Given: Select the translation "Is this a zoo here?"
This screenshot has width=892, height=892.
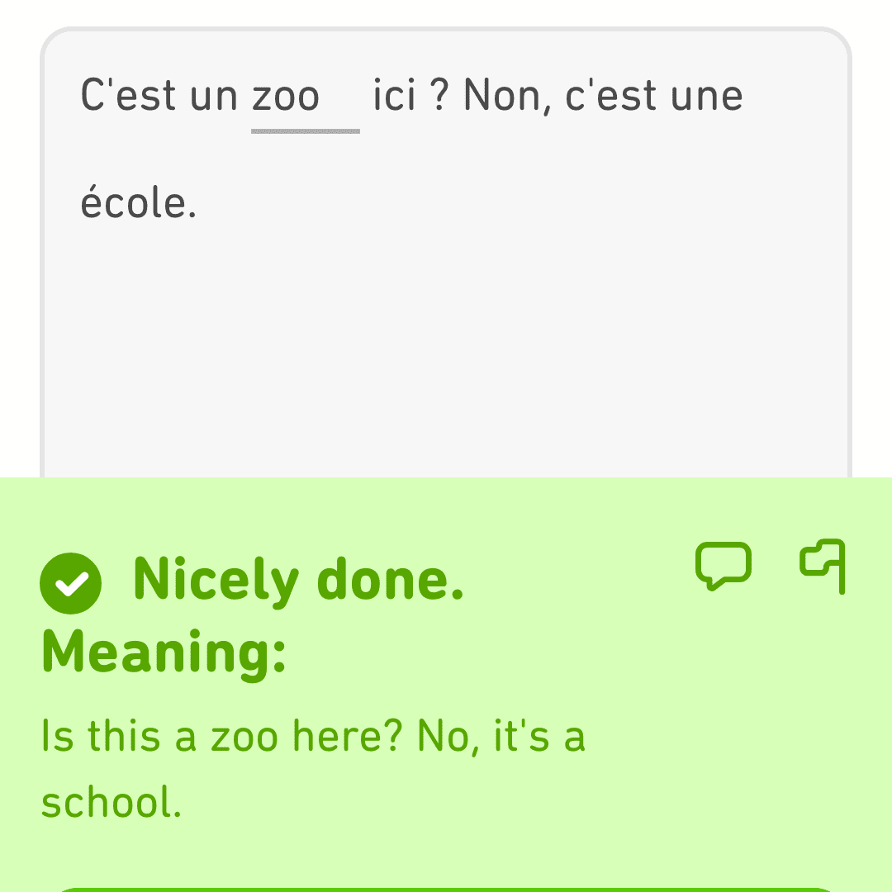Looking at the screenshot, I should 222,736.
